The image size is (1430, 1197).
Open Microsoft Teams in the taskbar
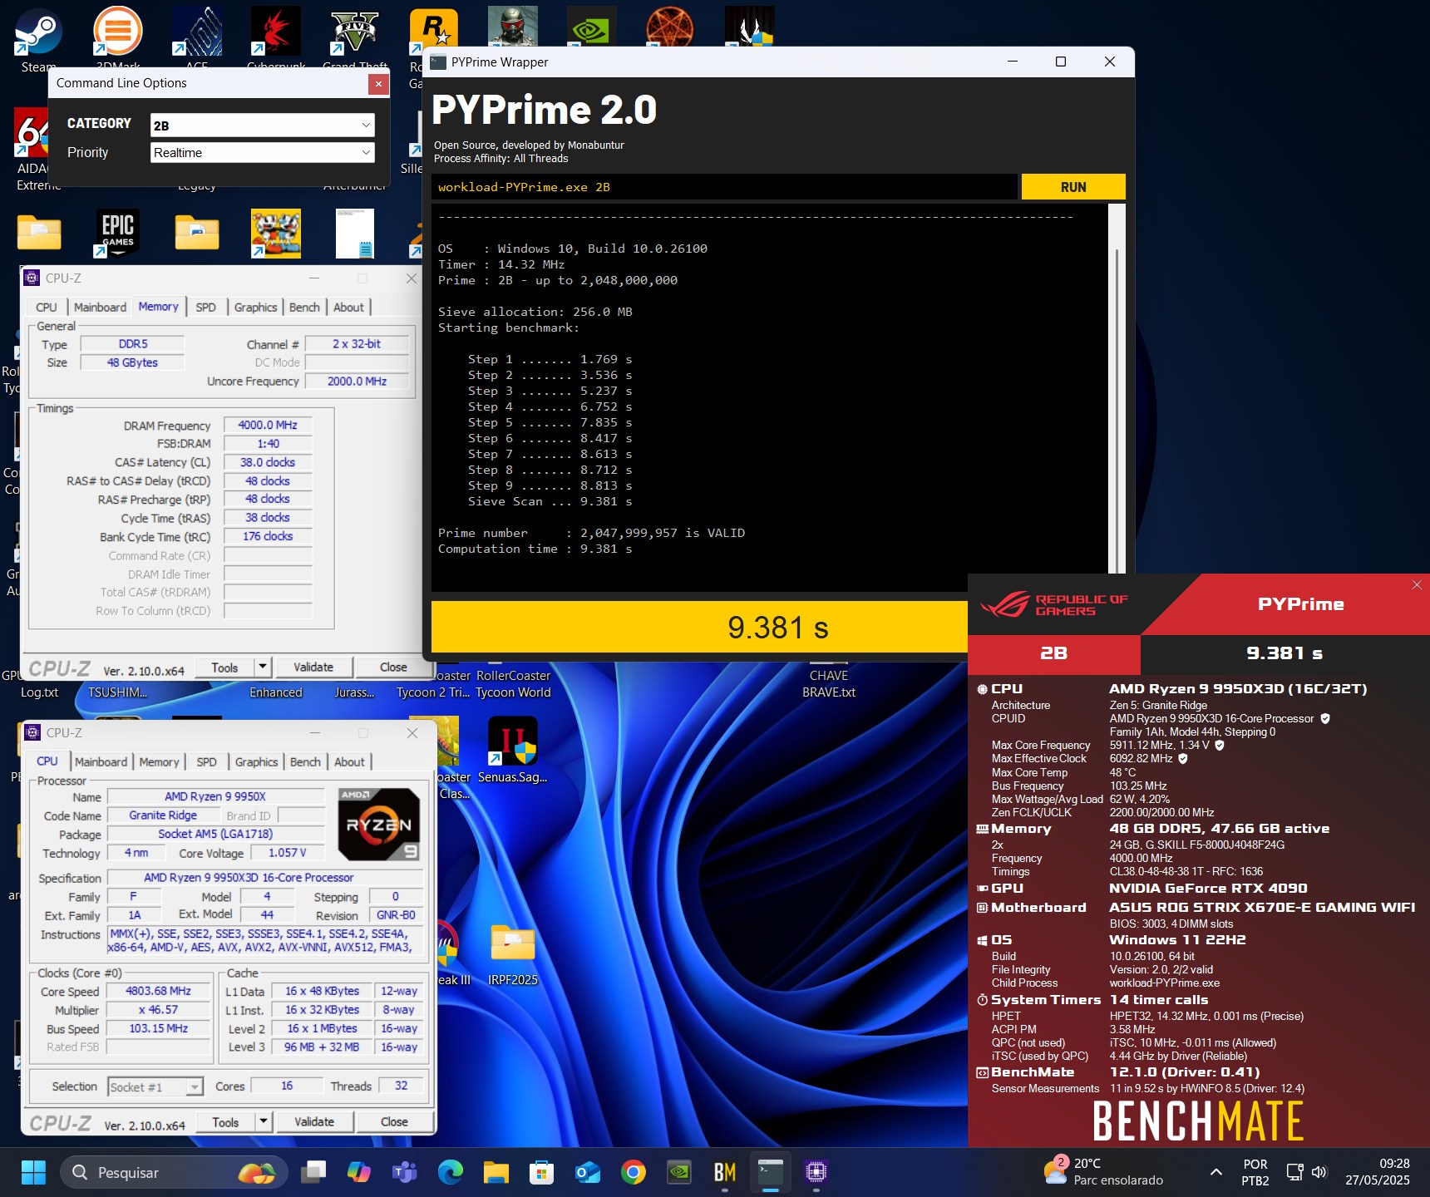click(405, 1172)
